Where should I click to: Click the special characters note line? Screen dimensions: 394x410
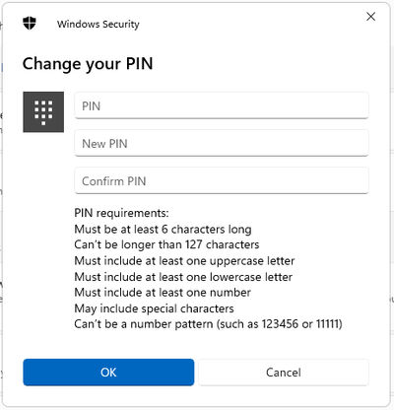pyautogui.click(x=154, y=308)
